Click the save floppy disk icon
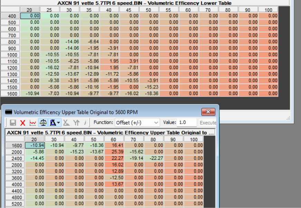Screen dimensions: 301x208 [x=13, y=123]
